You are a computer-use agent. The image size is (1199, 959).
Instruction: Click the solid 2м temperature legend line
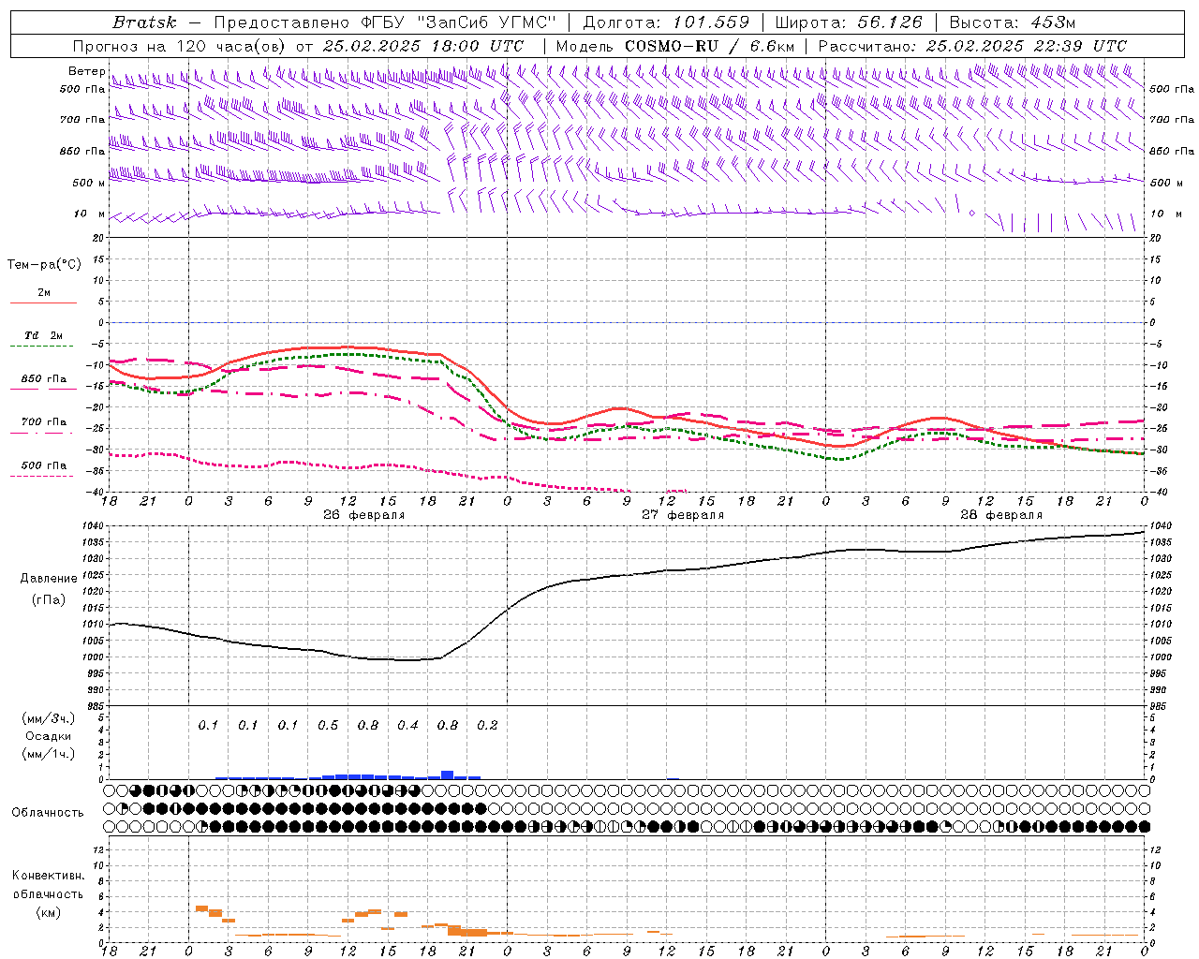43,302
